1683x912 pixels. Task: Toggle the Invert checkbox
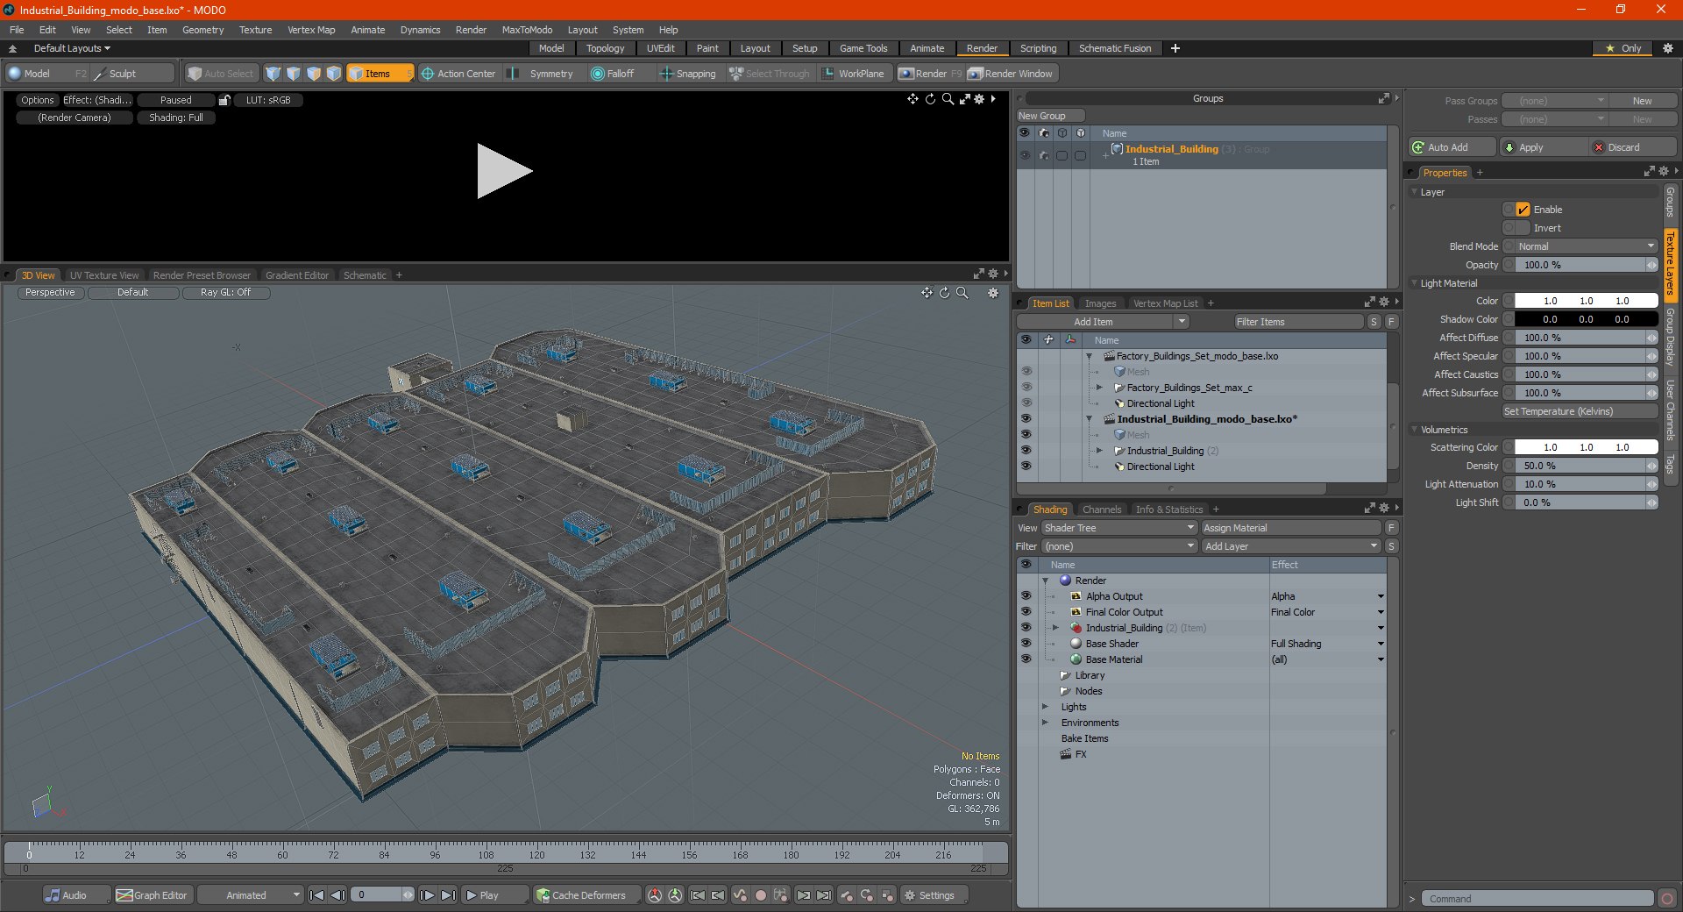(x=1523, y=228)
